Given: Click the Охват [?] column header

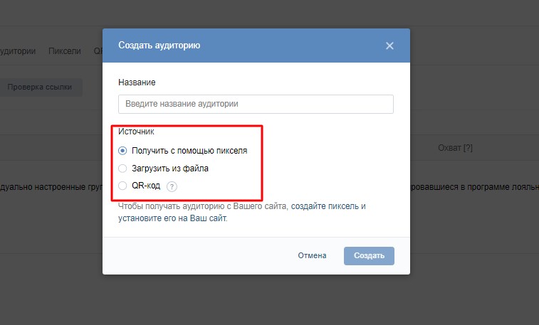Looking at the screenshot, I should (x=455, y=148).
